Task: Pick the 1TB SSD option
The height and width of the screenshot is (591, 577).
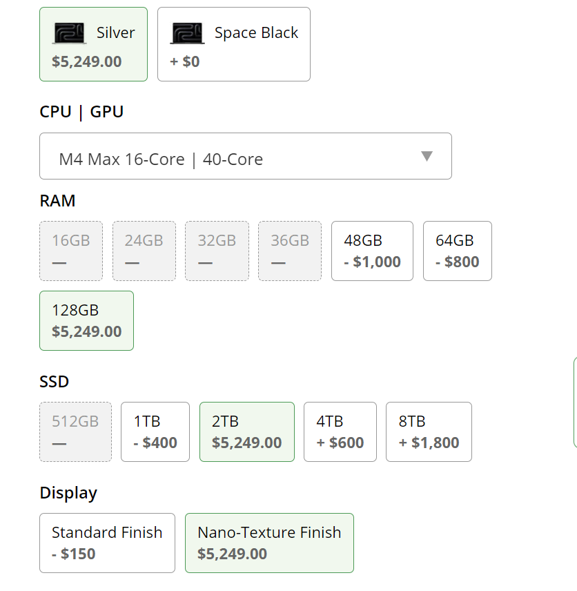Action: pos(155,432)
